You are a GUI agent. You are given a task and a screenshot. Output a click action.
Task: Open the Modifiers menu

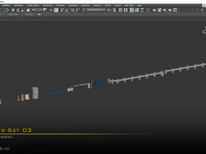(x=6, y=6)
